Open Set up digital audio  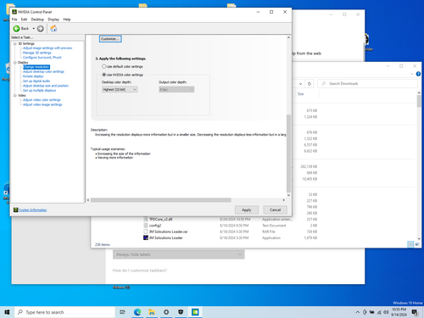[x=36, y=81]
